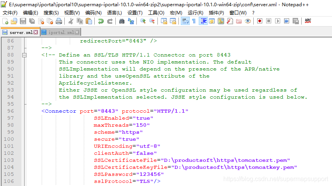Click on scheme="https" attribute
332x186 pixels.
point(118,132)
